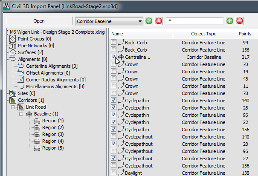
Task: Click the 217 points value
Action: pos(246,57)
